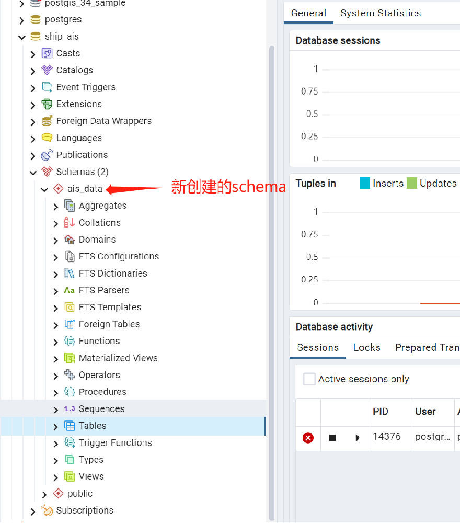This screenshot has height=523, width=460.
Task: Click the public schema icon
Action: pyautogui.click(x=58, y=493)
